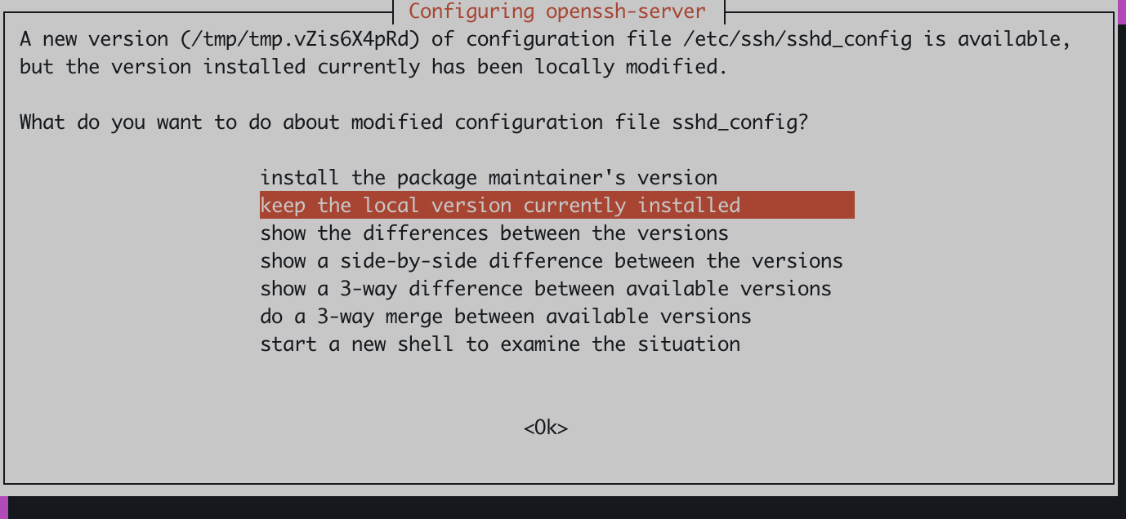Select "do a 3-way merge" option
1126x519 pixels.
[x=505, y=317]
